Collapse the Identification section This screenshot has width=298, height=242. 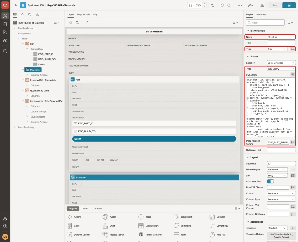[248, 31]
